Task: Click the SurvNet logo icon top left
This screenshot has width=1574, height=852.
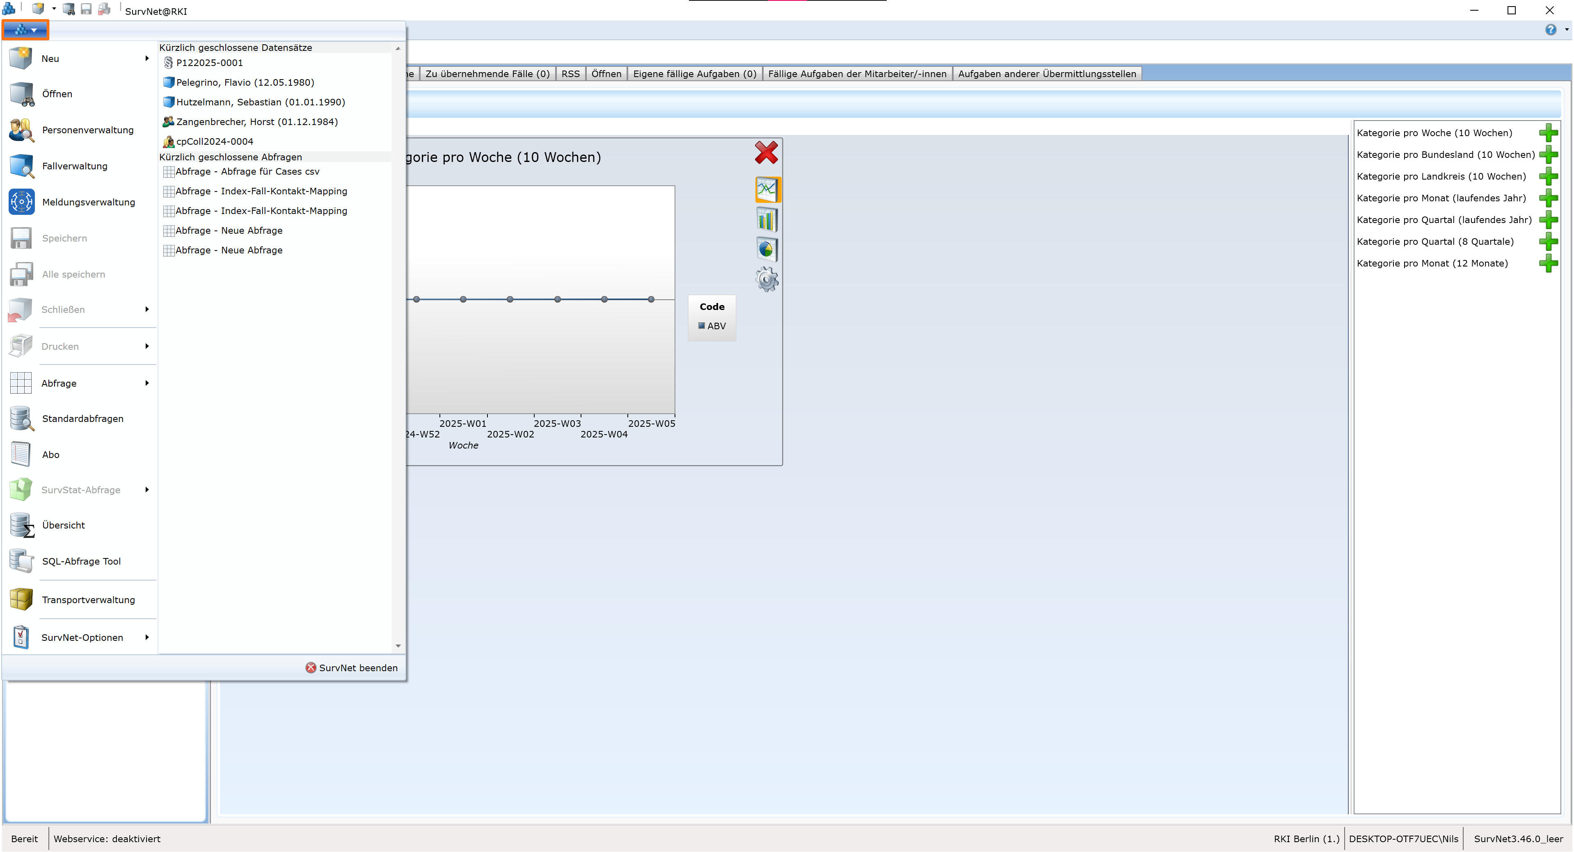Action: [x=9, y=9]
